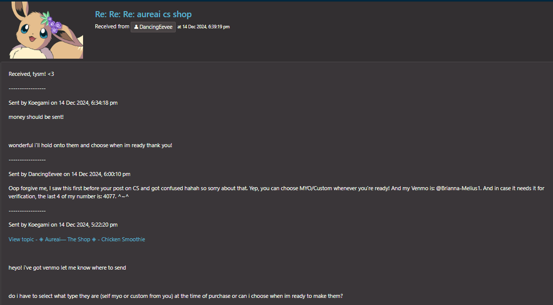Open the 'View topic - Aureai— The Shop' link
Screen dimensions: 553x305
pos(77,239)
